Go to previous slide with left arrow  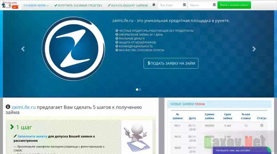pos(23,49)
